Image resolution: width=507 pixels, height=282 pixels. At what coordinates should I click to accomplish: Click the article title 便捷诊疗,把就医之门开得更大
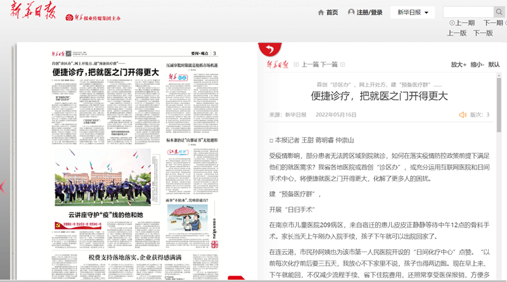pos(379,96)
